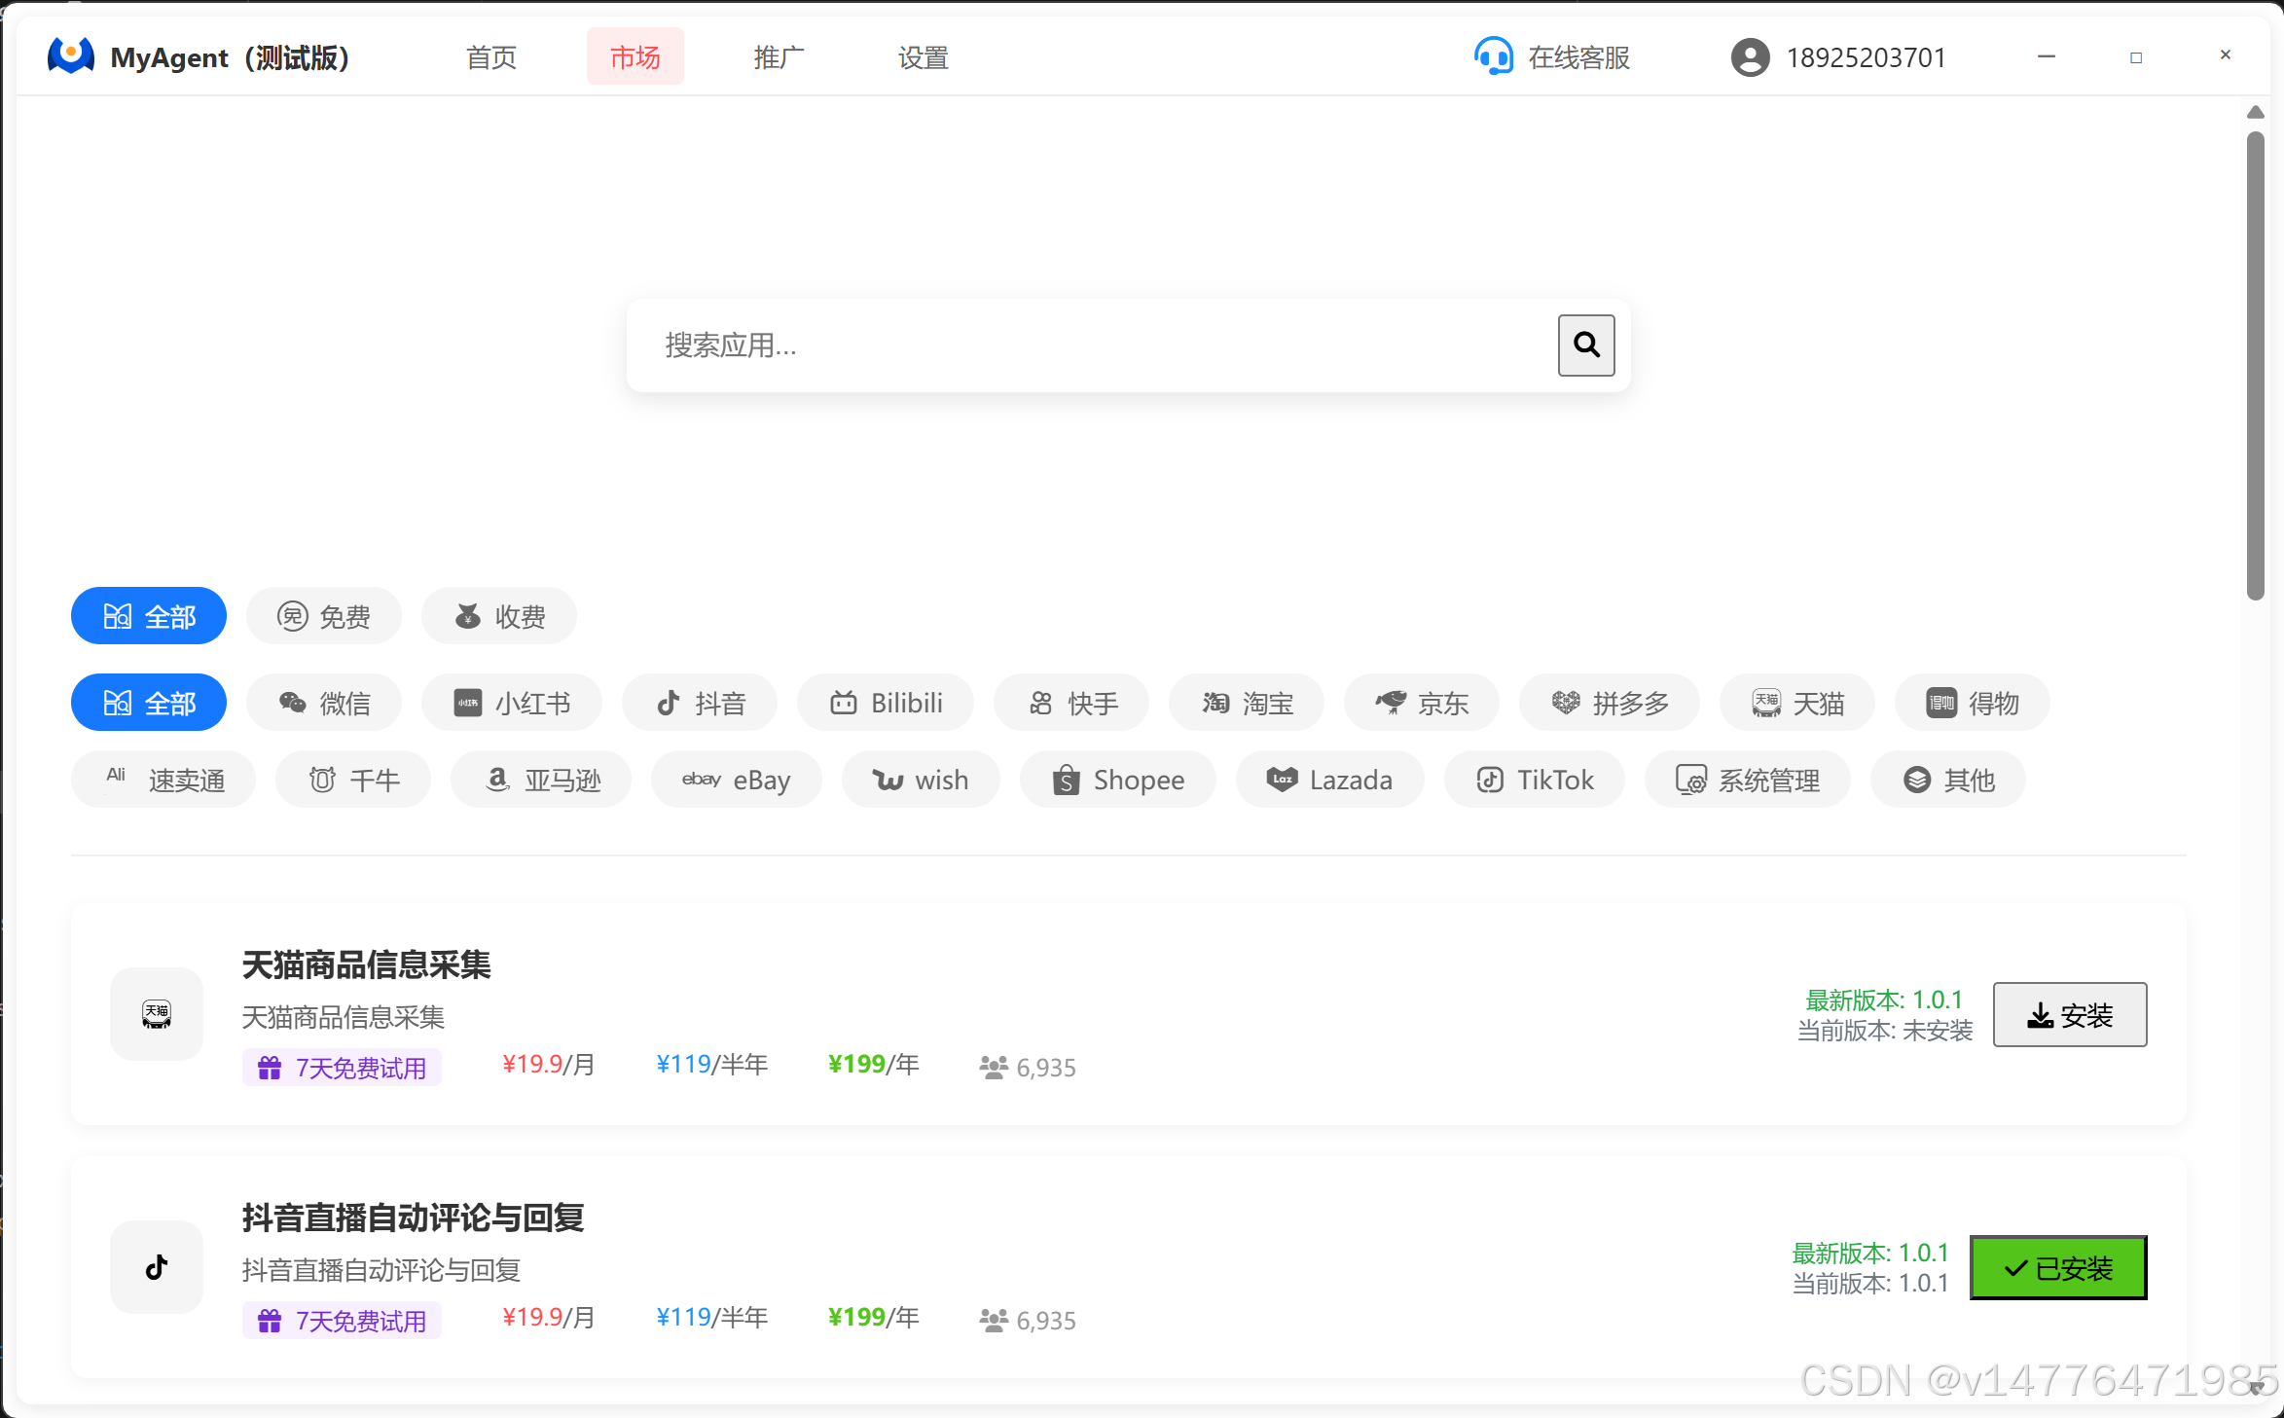Select 全部 in the pricing filter row
Screen dimensions: 2284x1418
149,616
